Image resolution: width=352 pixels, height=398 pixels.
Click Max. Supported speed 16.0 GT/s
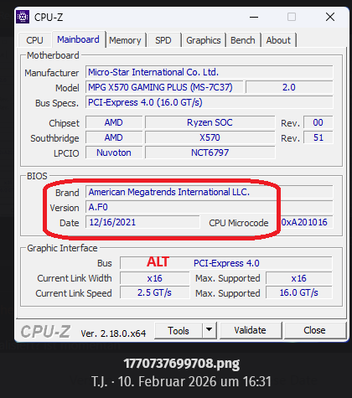[x=299, y=292]
